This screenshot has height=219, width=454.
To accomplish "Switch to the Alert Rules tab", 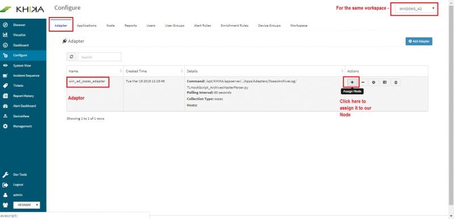I will pos(203,26).
